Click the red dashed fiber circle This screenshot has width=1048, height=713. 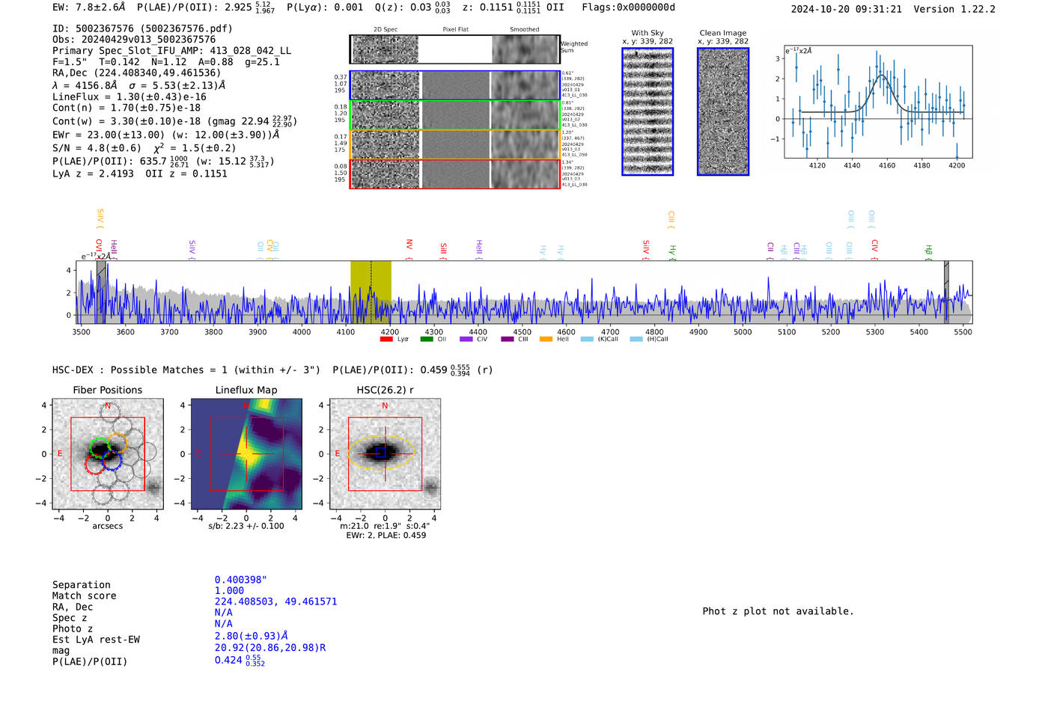pyautogui.click(x=94, y=465)
